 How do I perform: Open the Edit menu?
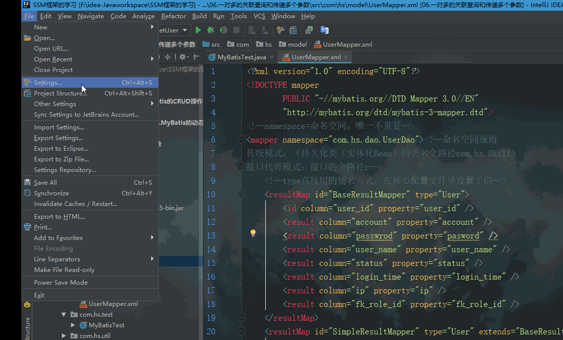(46, 16)
